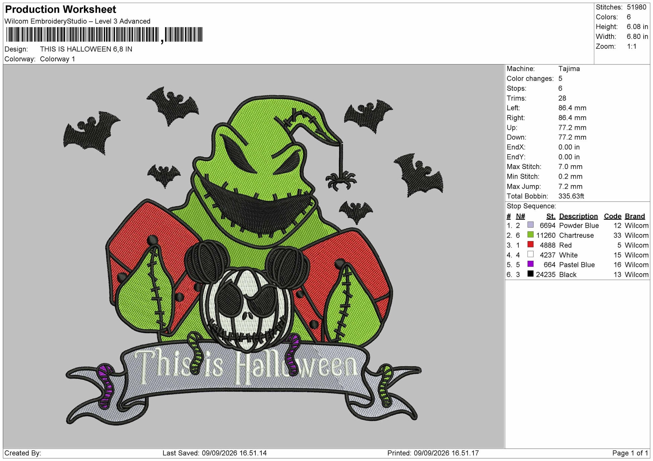Click the barcode under the Wilcom title
Image resolution: width=653 pixels, height=461 pixels.
coord(104,35)
